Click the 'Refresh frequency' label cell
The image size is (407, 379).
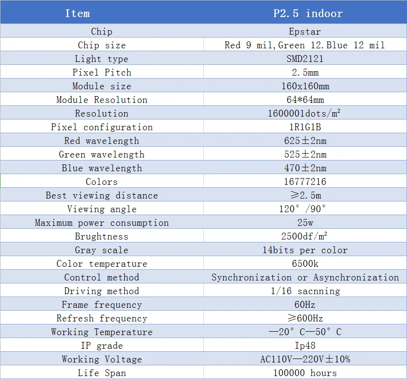coord(101,318)
